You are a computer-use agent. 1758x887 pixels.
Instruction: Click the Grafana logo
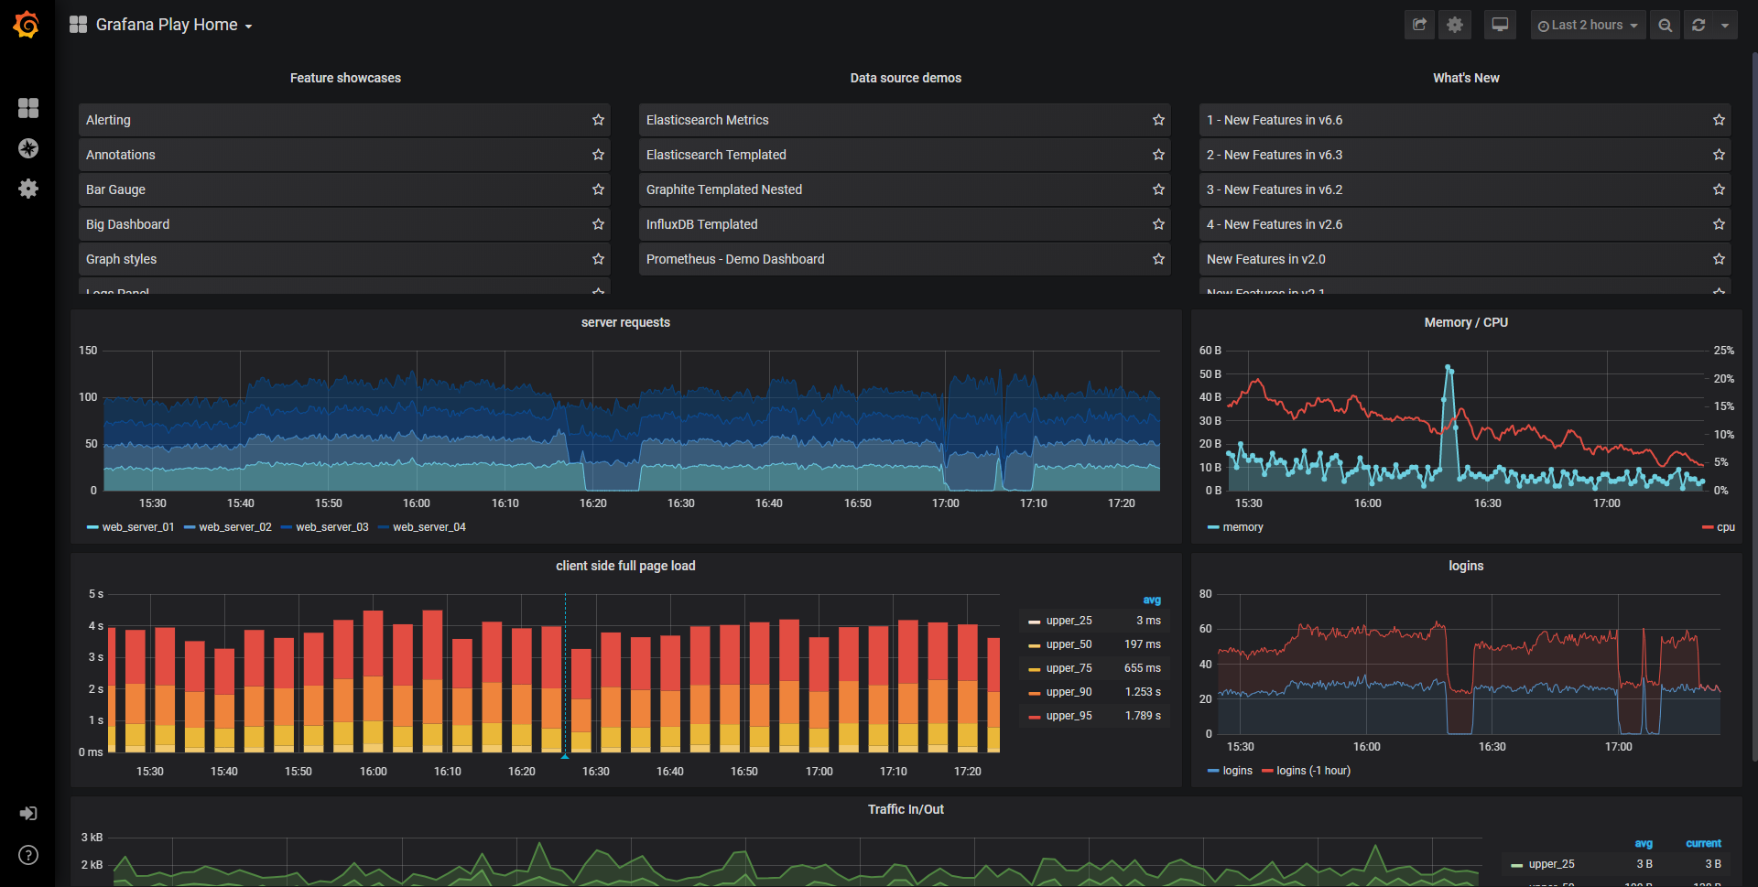[27, 25]
